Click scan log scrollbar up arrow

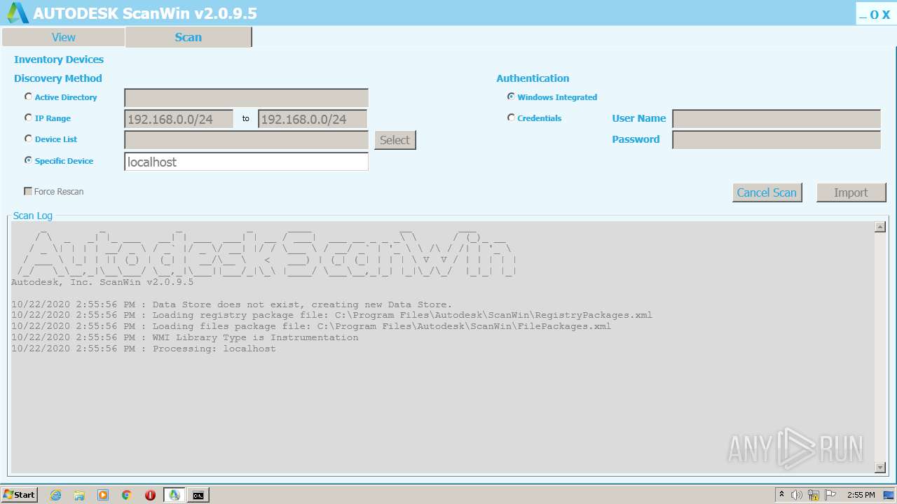coord(880,227)
